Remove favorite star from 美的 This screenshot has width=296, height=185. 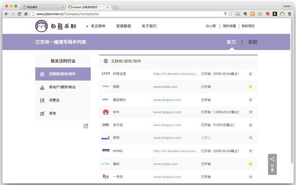tap(250, 164)
